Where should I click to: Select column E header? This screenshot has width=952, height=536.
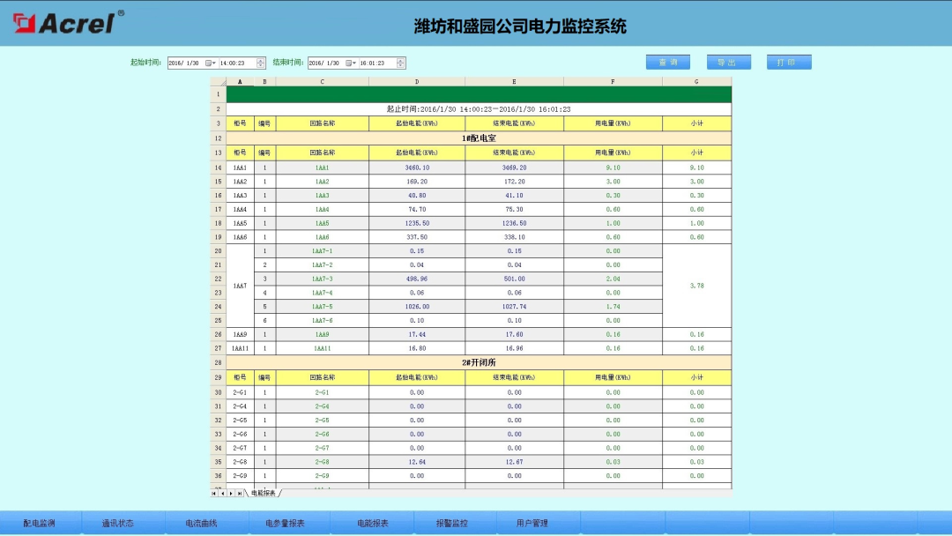(x=514, y=82)
